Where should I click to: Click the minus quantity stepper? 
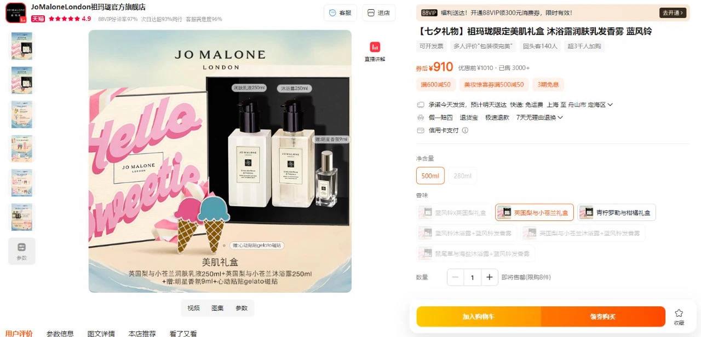click(x=456, y=277)
